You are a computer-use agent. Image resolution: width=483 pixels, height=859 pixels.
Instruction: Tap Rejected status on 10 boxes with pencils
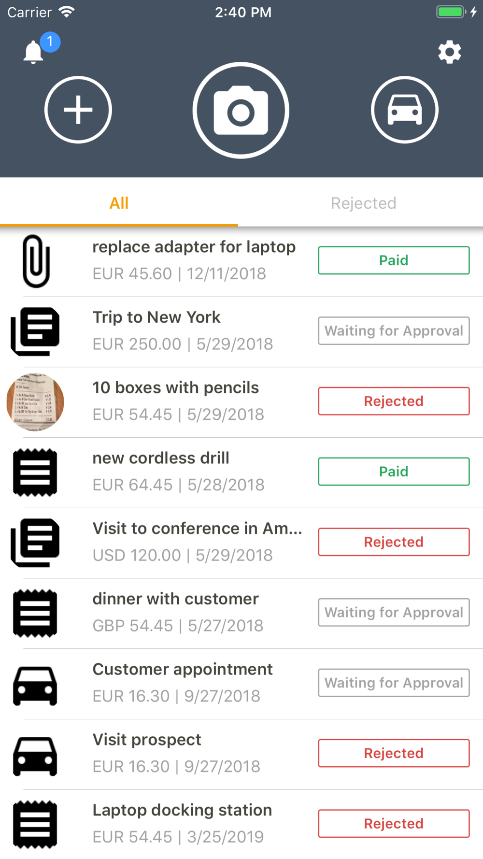tap(394, 401)
